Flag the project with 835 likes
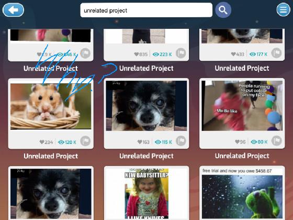 point(181,53)
